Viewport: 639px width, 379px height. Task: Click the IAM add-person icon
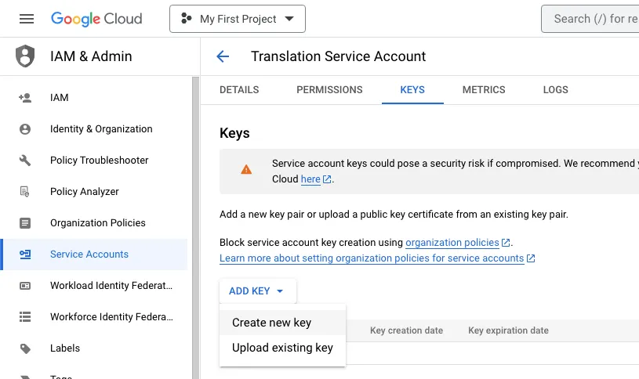tap(25, 98)
